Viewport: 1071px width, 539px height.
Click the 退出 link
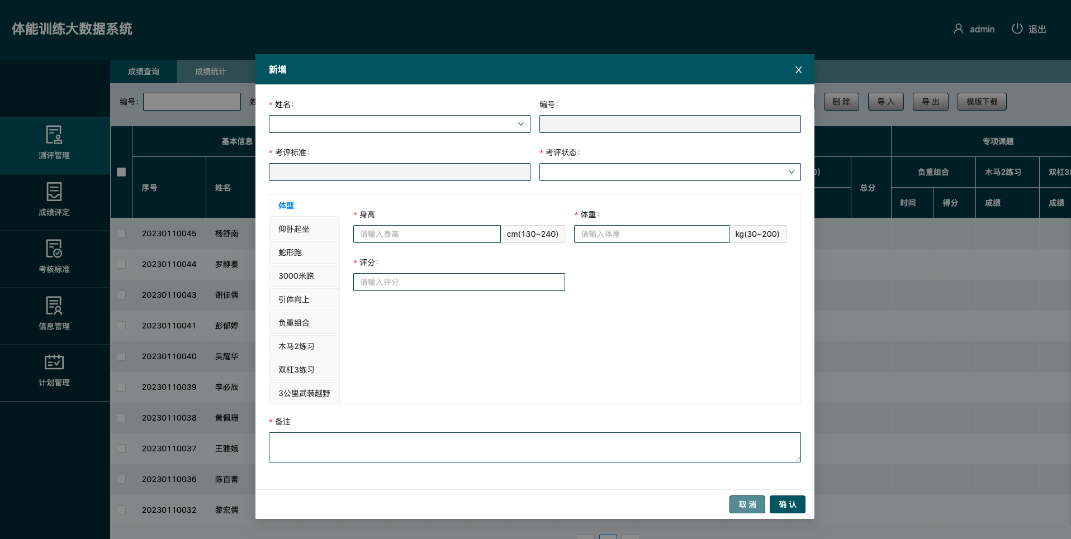(1037, 29)
